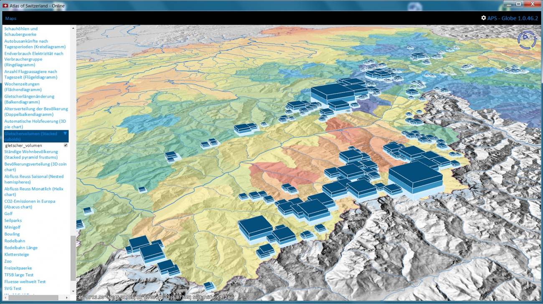
Task: Open Schauhöhlen und Schaubergwerke map
Action: point(21,31)
